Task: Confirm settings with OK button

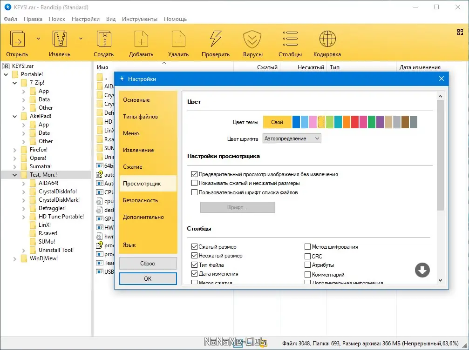Action: (148, 278)
